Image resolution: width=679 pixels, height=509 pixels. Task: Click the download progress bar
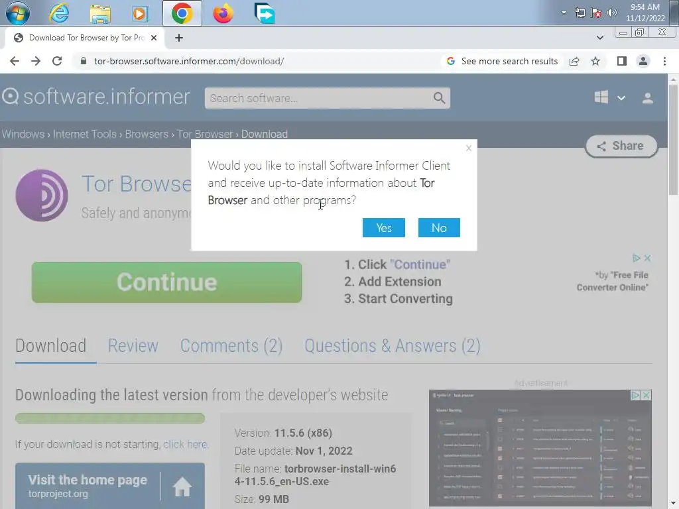tap(110, 418)
